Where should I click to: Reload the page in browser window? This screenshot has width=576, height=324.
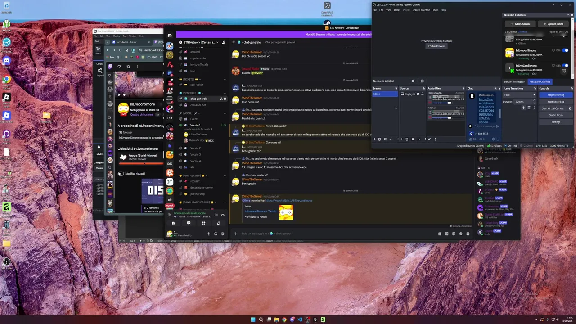click(120, 50)
